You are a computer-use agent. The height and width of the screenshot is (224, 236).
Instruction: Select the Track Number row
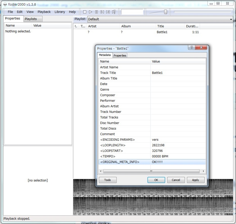152,112
